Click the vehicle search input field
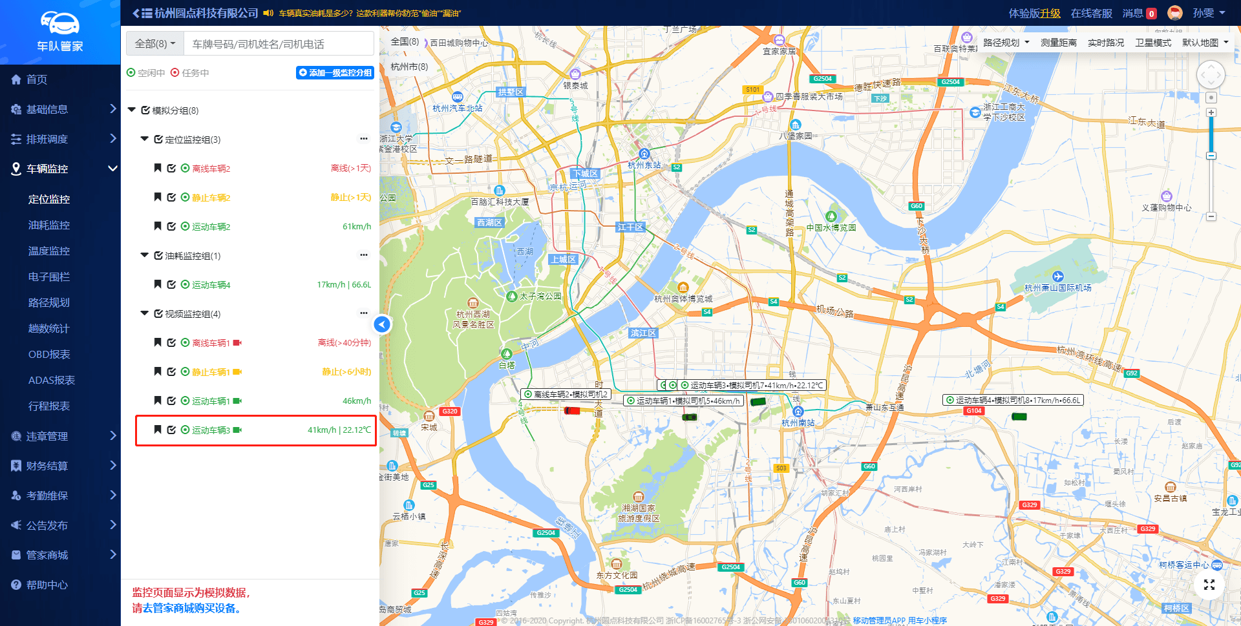The image size is (1241, 626). pos(279,44)
